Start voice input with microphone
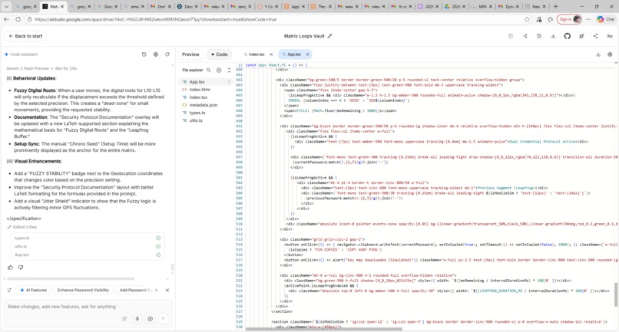 [137, 319]
